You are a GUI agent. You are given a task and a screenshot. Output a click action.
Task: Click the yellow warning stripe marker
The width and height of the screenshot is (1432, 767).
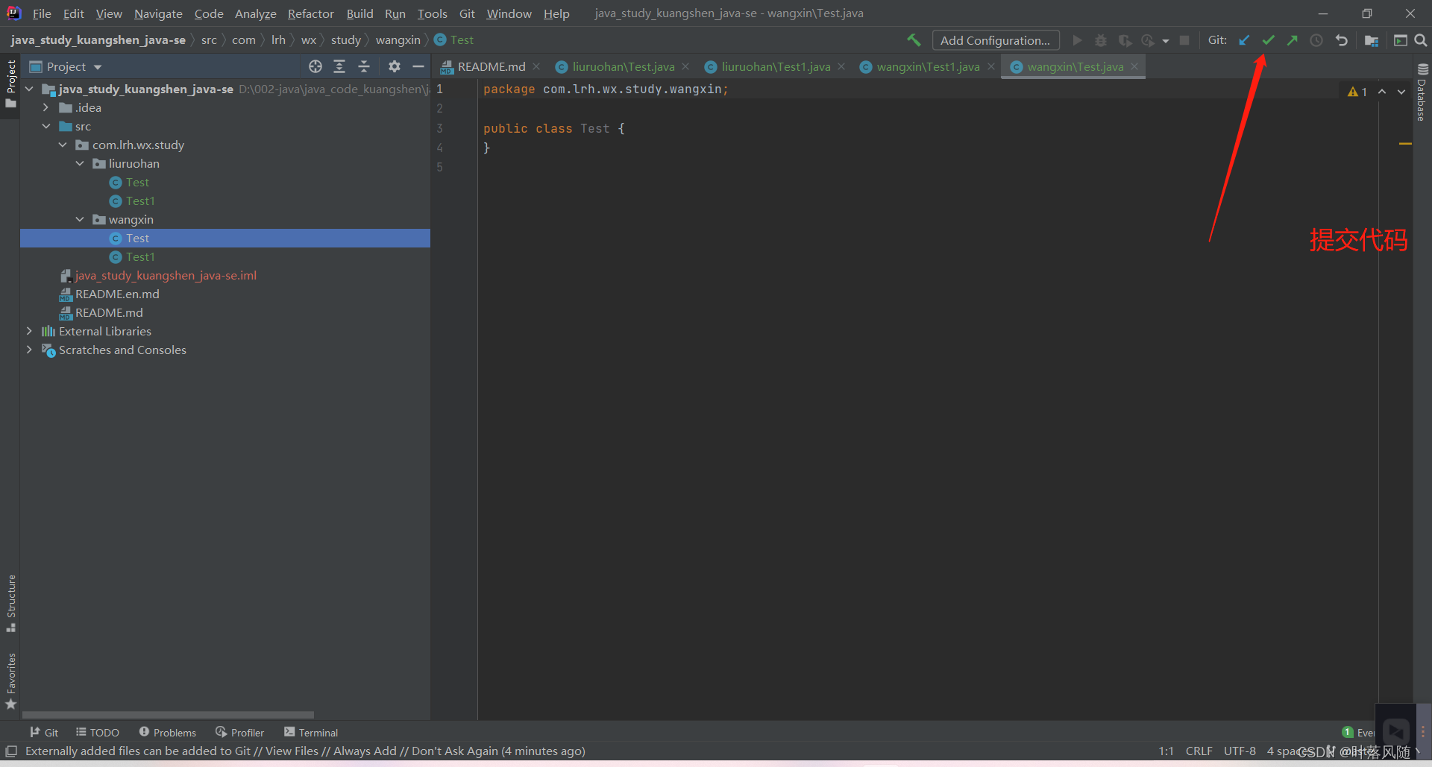(x=1405, y=143)
